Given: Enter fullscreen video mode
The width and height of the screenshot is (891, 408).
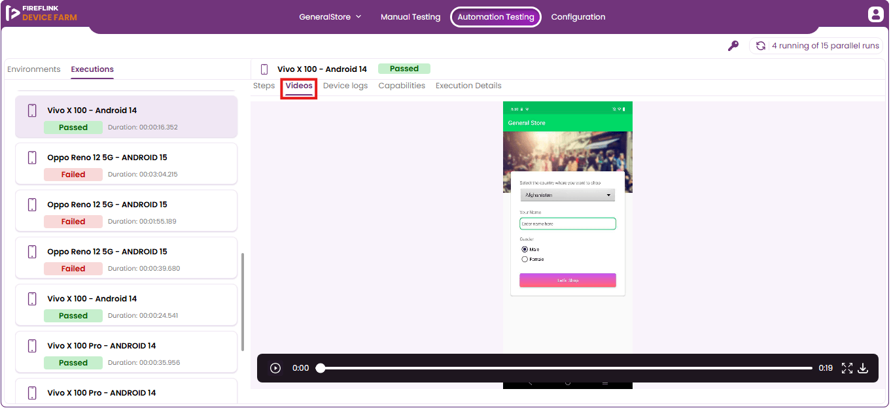Looking at the screenshot, I should [x=847, y=368].
